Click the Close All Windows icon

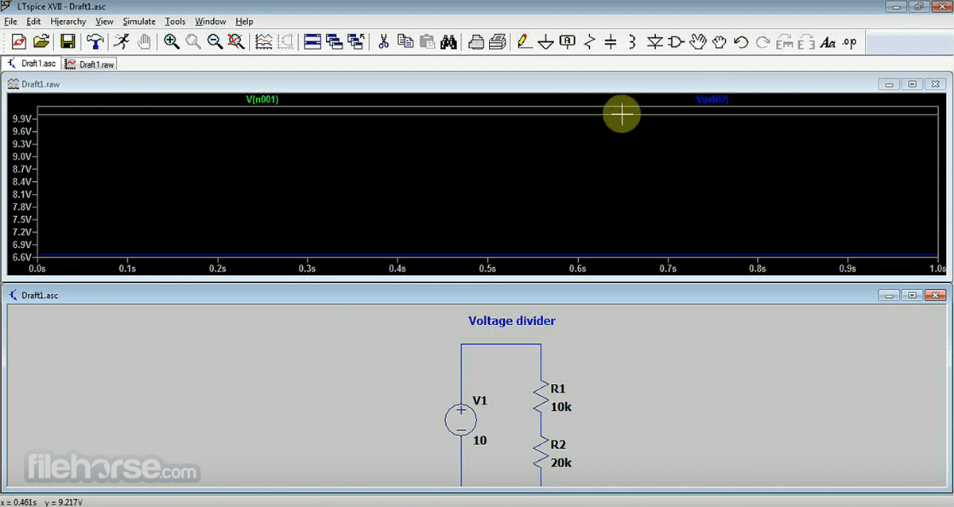356,42
